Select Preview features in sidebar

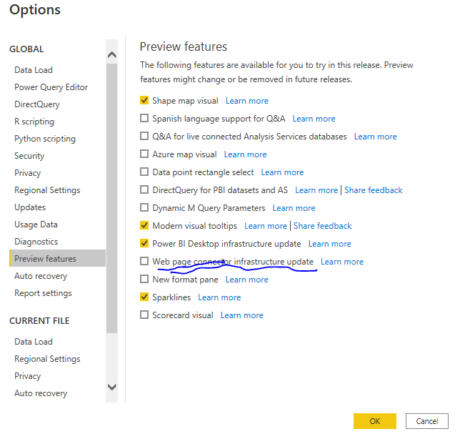pos(57,258)
